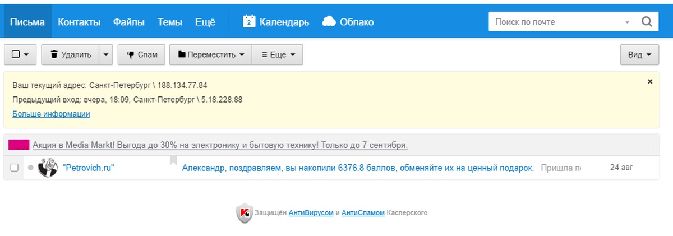Expand the Вид view dropdown
The height and width of the screenshot is (236, 673).
point(639,54)
